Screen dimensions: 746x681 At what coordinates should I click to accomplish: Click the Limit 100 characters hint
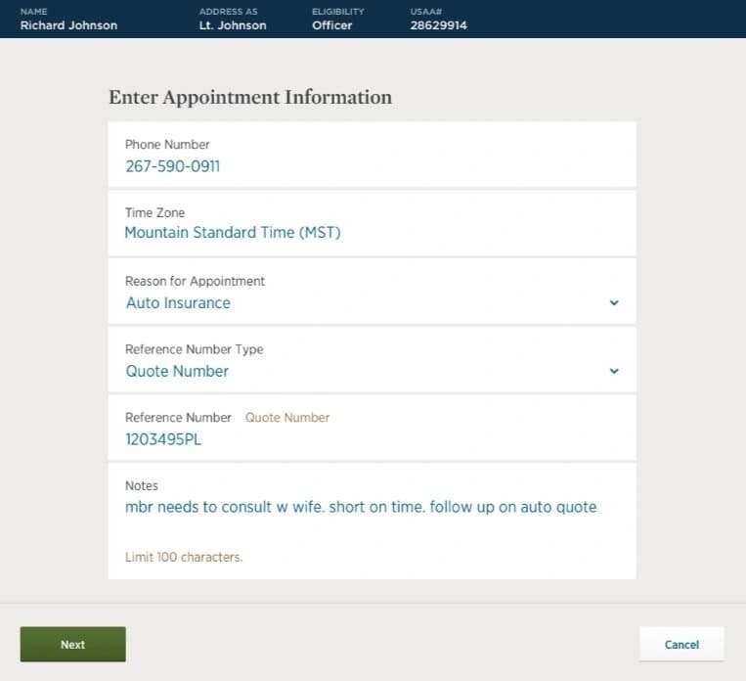tap(184, 557)
